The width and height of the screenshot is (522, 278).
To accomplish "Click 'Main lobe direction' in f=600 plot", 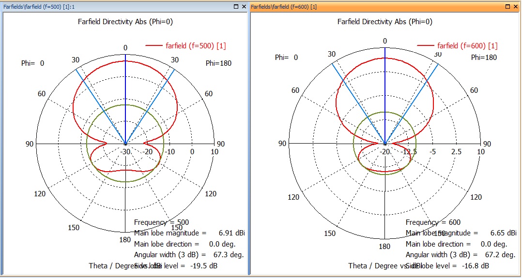I will (x=457, y=244).
